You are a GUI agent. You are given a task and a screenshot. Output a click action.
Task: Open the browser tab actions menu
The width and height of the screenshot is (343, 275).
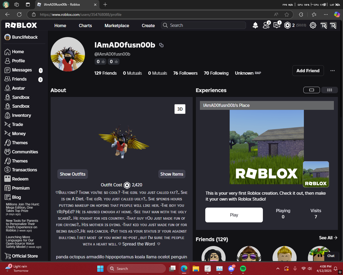point(28,5)
